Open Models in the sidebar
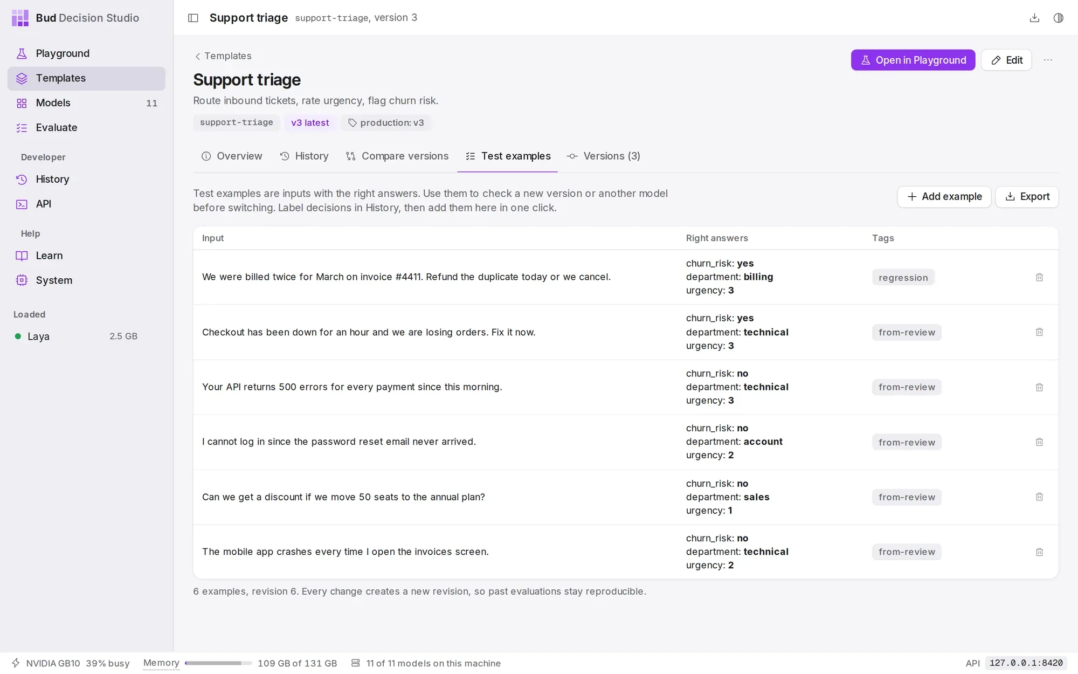This screenshot has height=674, width=1078. pyautogui.click(x=86, y=103)
